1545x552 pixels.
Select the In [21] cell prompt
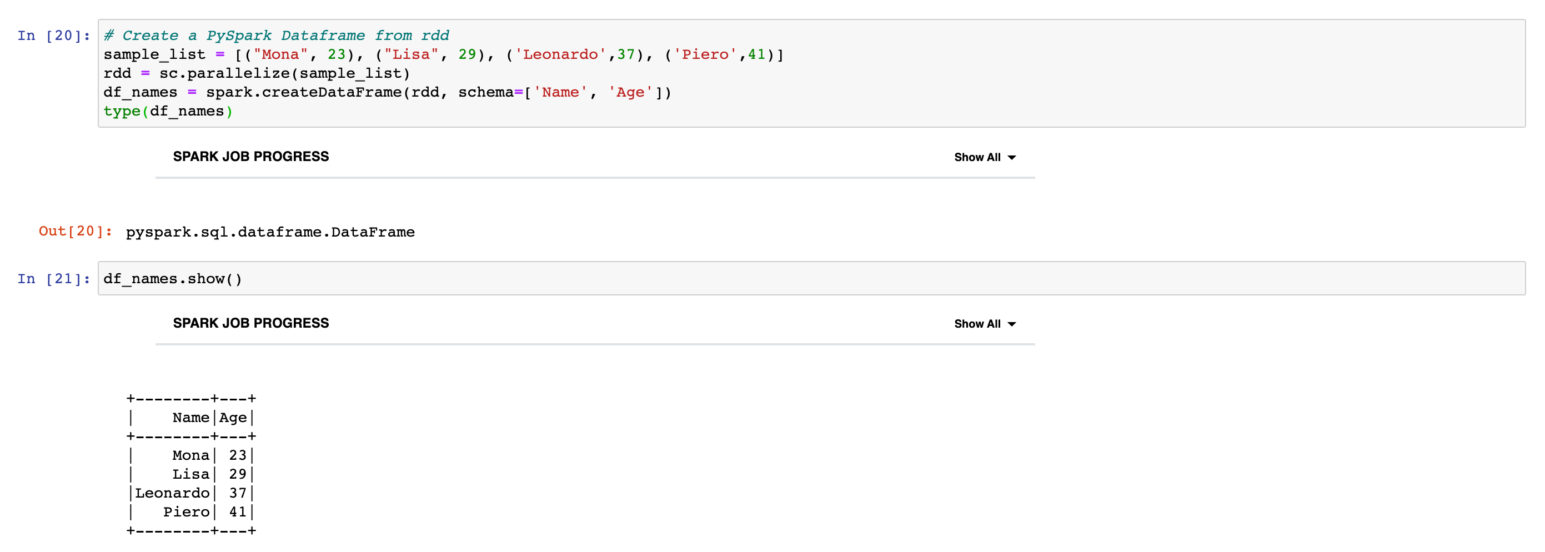tap(53, 278)
